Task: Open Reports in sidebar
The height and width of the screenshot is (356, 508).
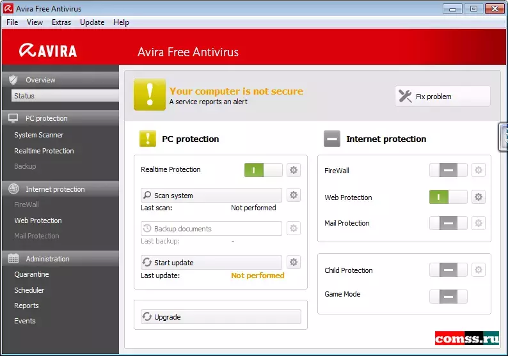Action: click(x=26, y=306)
